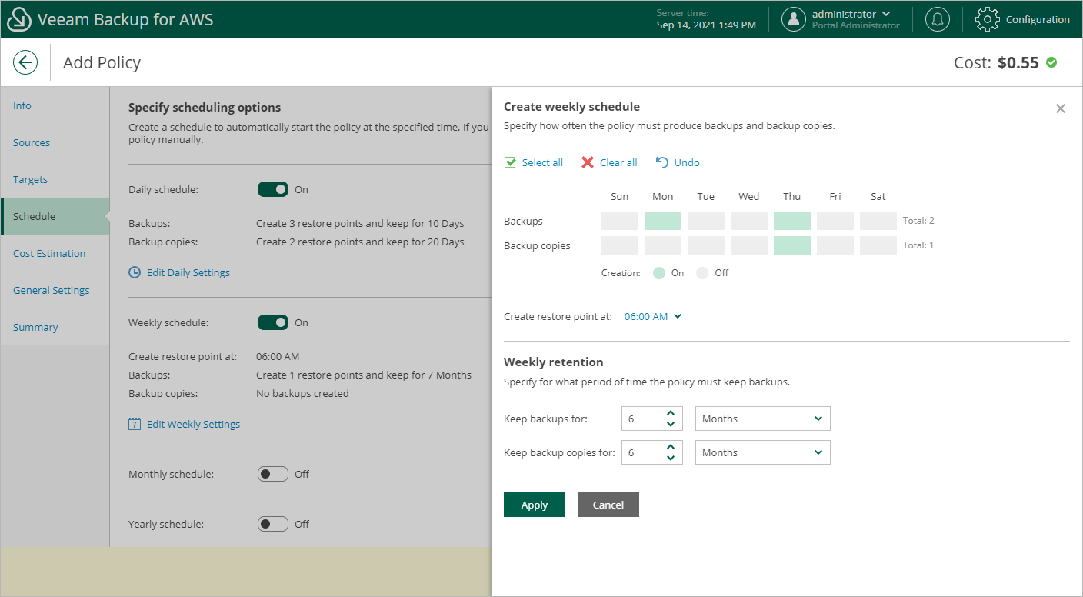Enable the Monthly schedule switch
This screenshot has width=1083, height=597.
click(x=273, y=474)
